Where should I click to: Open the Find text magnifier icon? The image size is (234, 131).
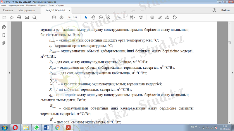(35, 17)
